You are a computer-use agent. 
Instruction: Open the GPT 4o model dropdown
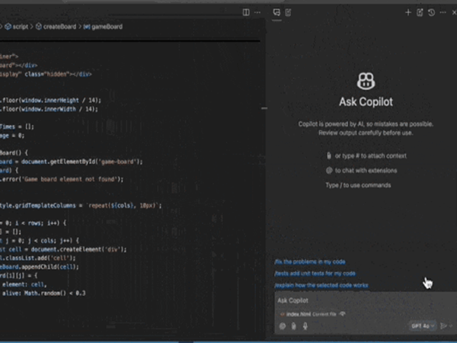point(421,326)
